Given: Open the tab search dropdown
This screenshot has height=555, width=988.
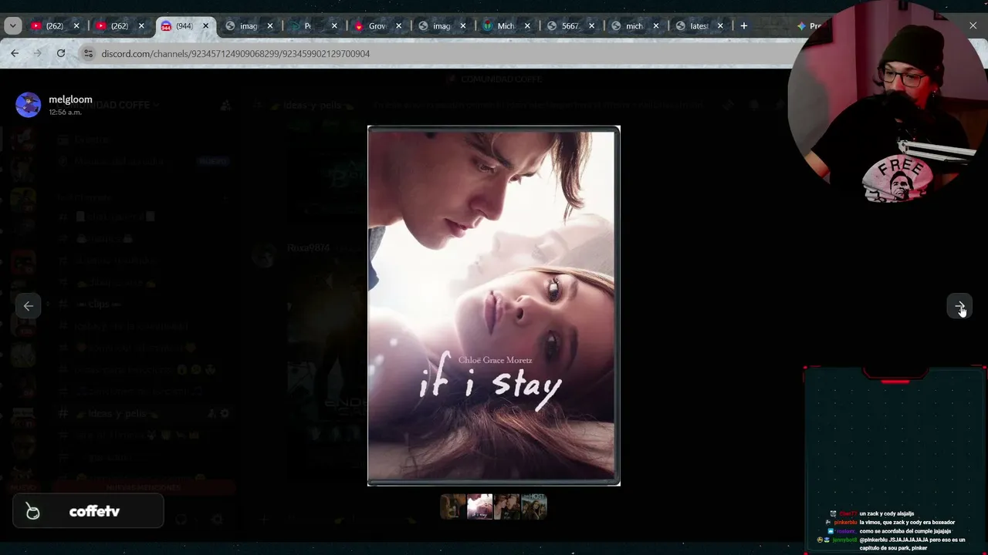Looking at the screenshot, I should (13, 25).
